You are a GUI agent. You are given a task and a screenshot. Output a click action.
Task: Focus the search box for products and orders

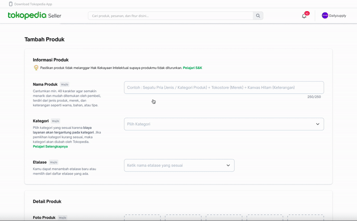170,16
